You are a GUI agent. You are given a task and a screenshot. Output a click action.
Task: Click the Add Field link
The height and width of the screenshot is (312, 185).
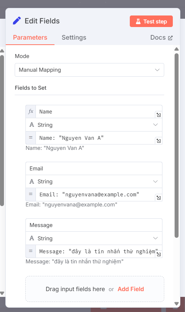click(131, 289)
